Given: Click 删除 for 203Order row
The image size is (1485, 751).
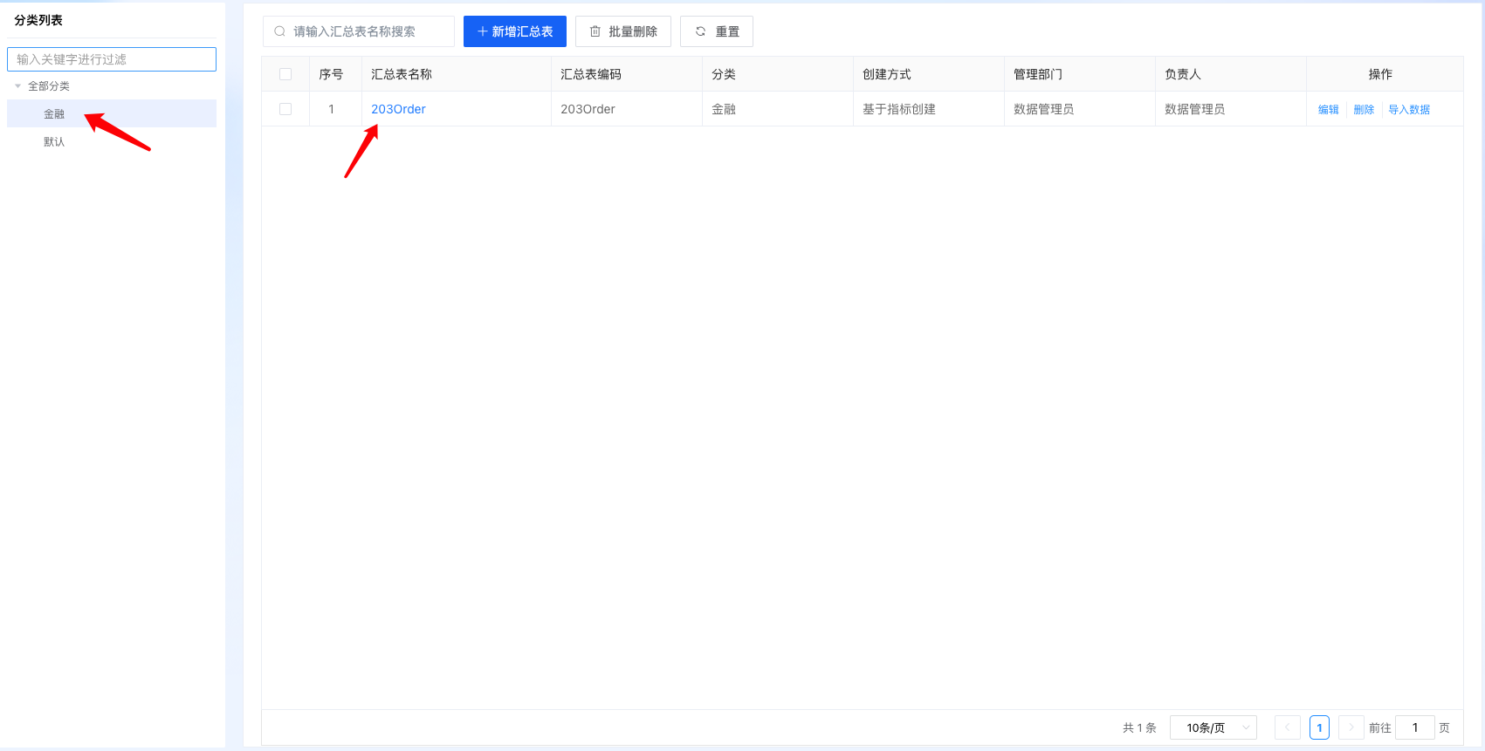Looking at the screenshot, I should click(1364, 110).
